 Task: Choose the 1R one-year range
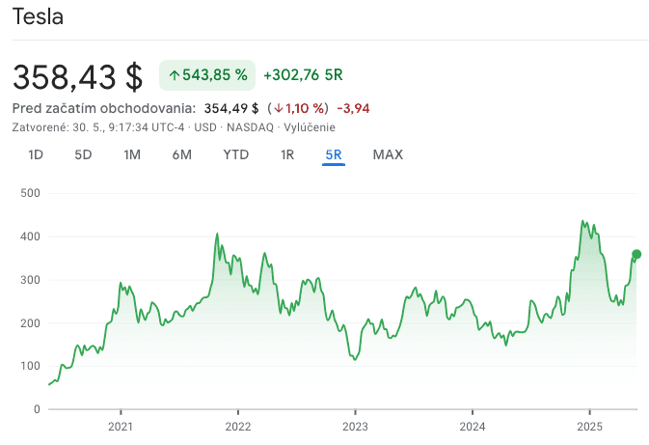[x=286, y=154]
